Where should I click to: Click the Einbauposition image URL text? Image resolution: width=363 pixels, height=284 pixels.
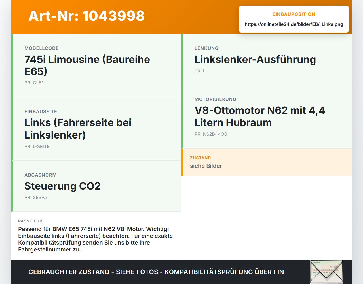(x=294, y=24)
